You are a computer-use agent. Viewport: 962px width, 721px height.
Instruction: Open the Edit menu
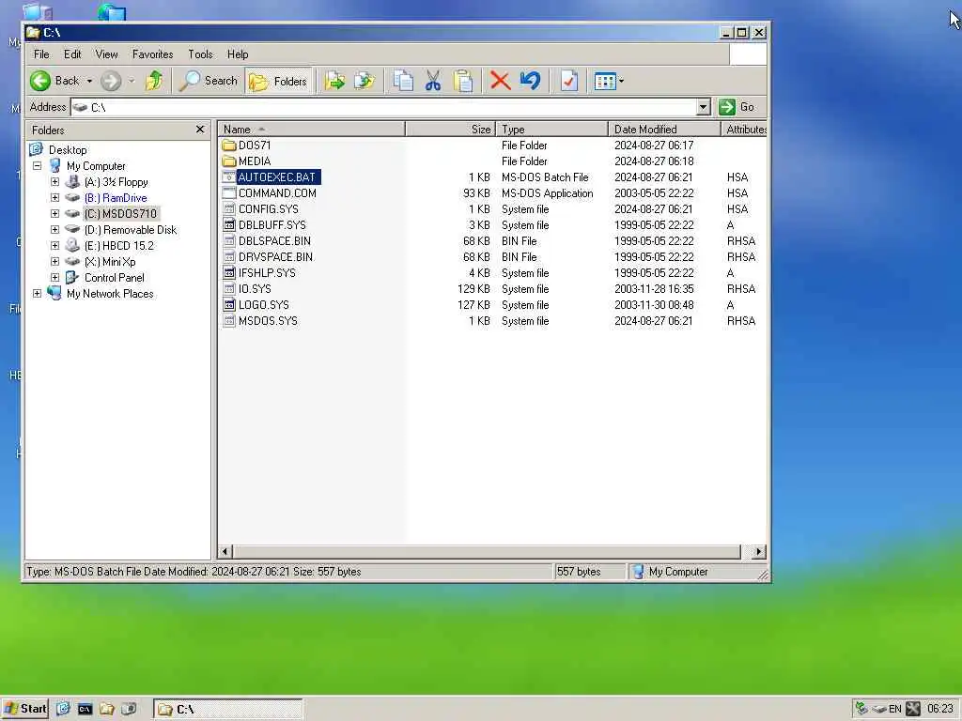[72, 54]
